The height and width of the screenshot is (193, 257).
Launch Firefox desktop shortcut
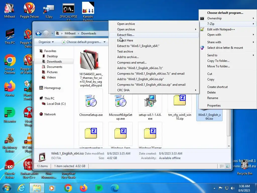click(x=10, y=88)
